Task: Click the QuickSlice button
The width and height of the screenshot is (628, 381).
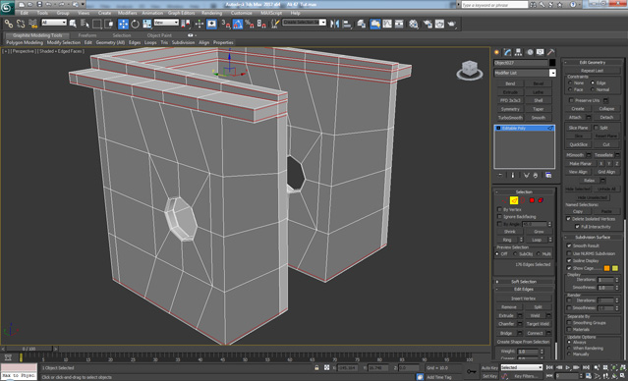Action: click(578, 144)
